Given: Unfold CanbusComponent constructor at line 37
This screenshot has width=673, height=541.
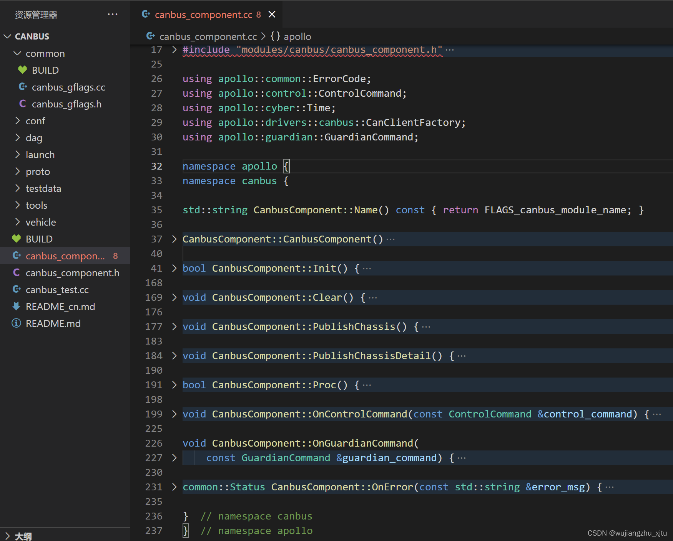Looking at the screenshot, I should [174, 239].
